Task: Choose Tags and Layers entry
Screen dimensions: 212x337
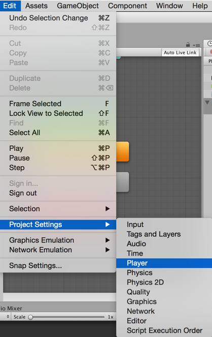Action: coord(154,234)
